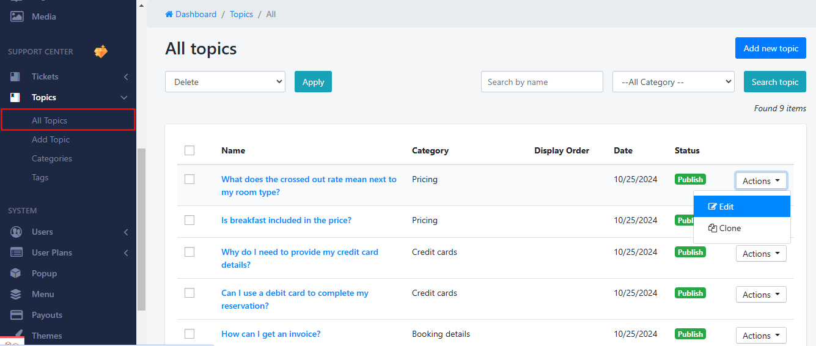Image resolution: width=816 pixels, height=346 pixels.
Task: Open the Delete bulk action dropdown
Action: point(225,82)
